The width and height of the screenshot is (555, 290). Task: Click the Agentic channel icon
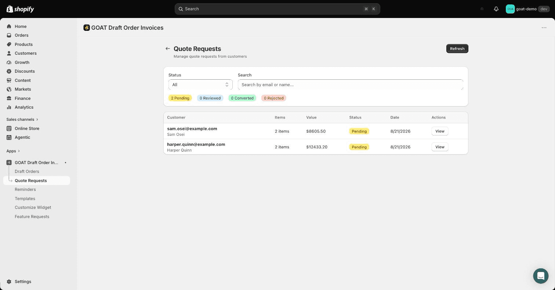coord(9,137)
